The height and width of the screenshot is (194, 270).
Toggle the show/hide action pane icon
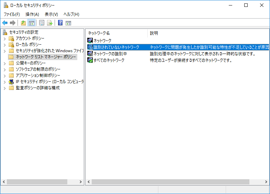68,23
